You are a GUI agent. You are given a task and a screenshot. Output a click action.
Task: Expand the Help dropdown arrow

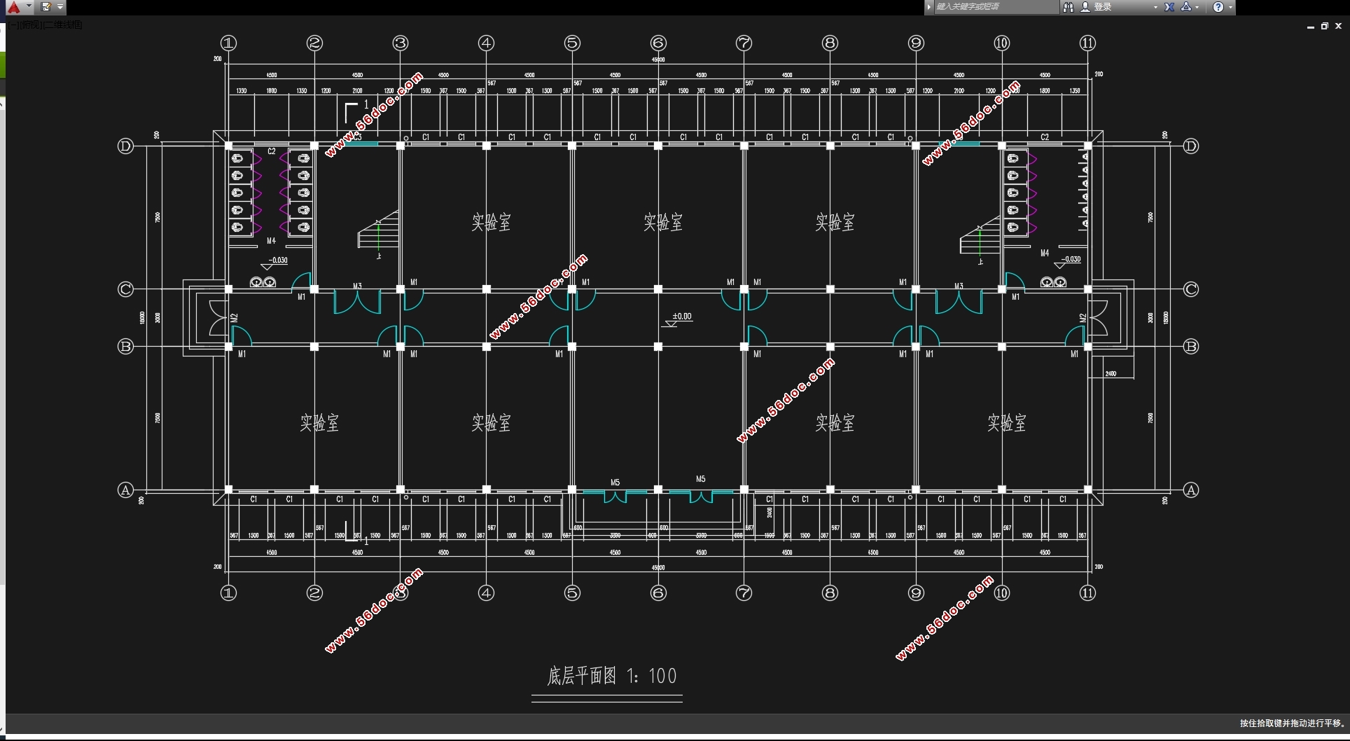1231,7
